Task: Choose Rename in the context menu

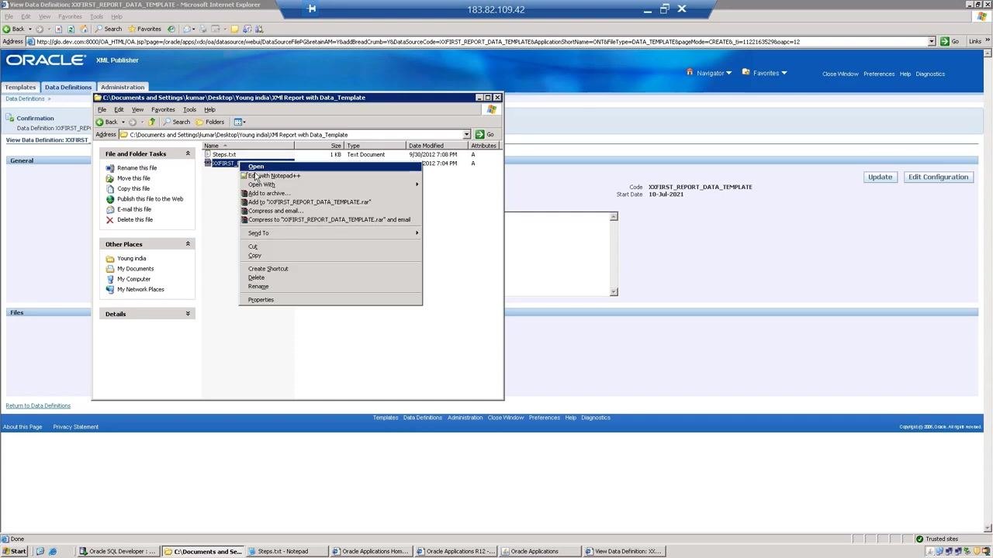Action: (330, 287)
